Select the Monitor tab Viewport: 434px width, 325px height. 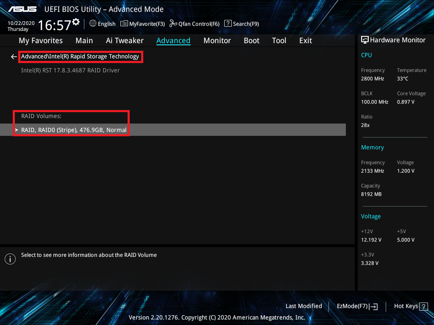pyautogui.click(x=217, y=41)
